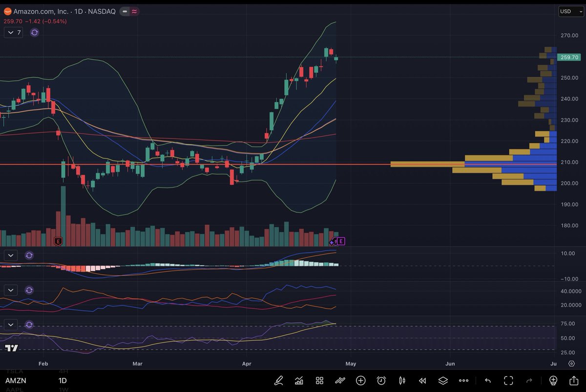Screen dimensions: 586x392
Task: Tap the sync icon in the MACD pane
Action: click(29, 255)
